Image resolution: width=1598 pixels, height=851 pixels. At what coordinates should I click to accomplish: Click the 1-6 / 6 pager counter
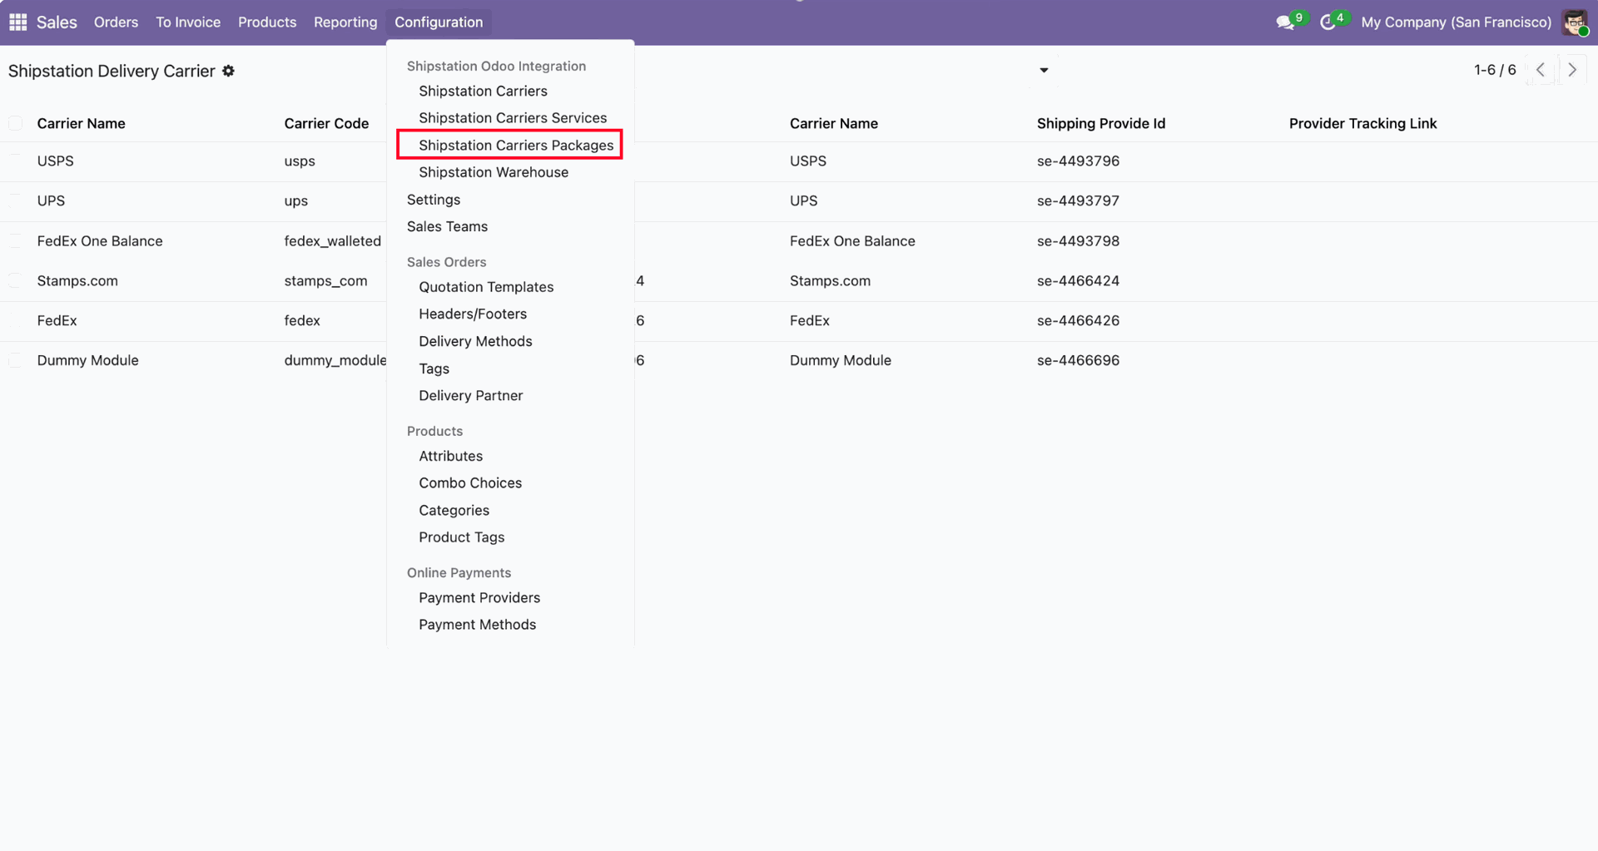[x=1495, y=71]
